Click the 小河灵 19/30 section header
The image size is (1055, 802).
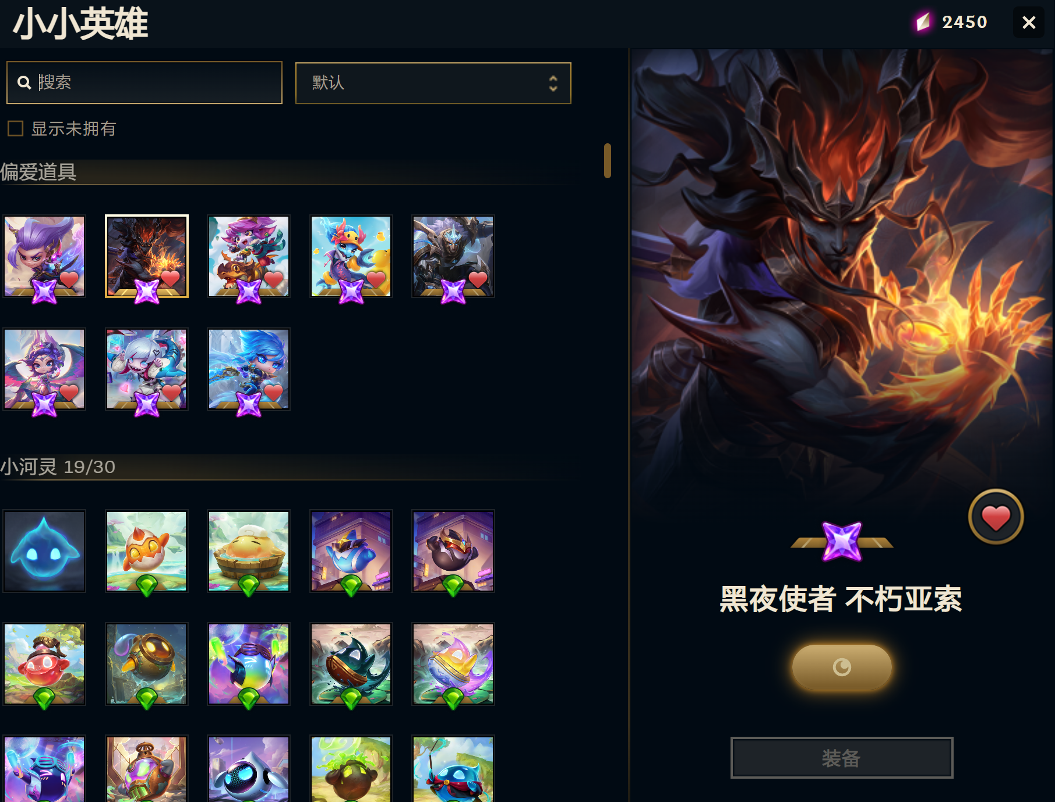[58, 467]
